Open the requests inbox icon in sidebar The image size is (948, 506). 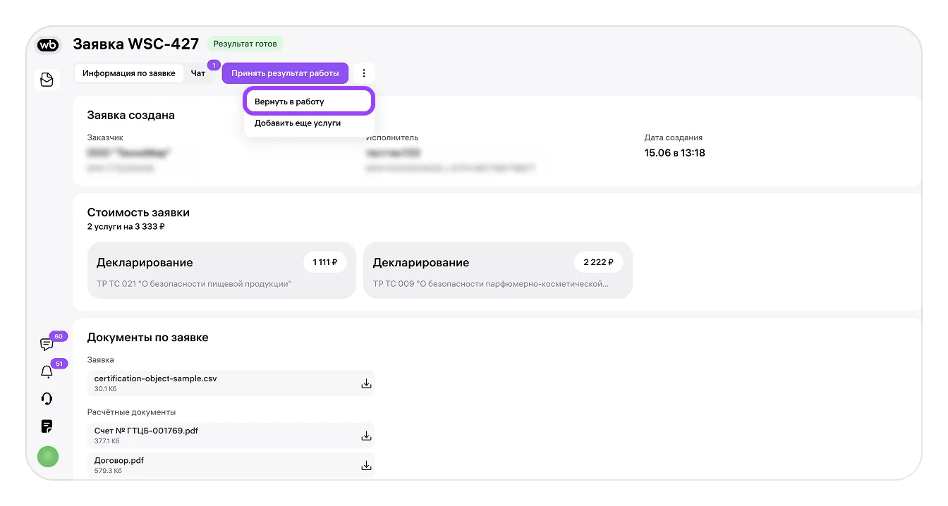click(47, 80)
